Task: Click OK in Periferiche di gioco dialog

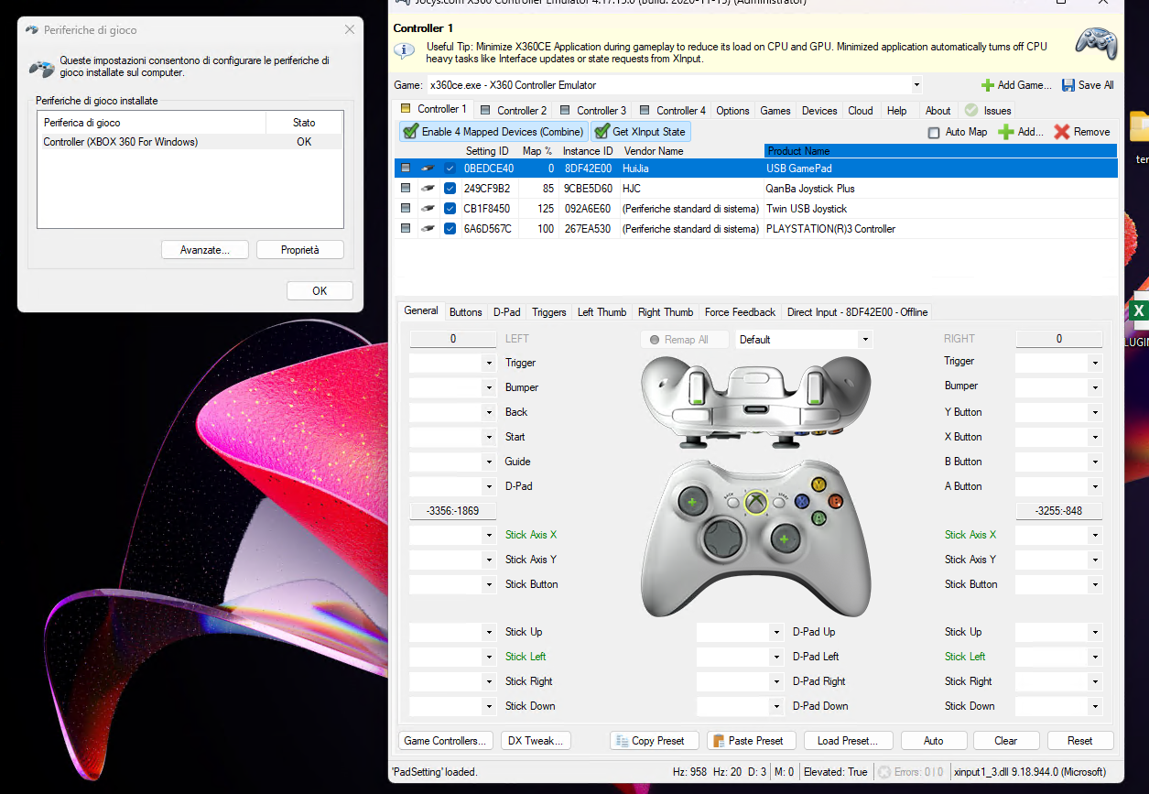Action: (x=320, y=291)
